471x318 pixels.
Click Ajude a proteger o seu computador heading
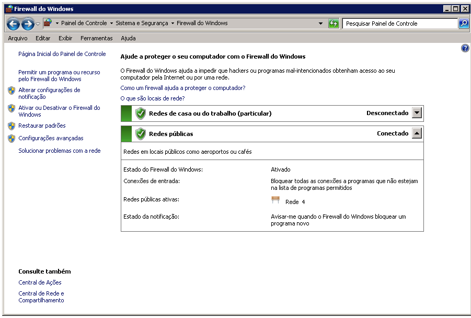[x=213, y=56]
